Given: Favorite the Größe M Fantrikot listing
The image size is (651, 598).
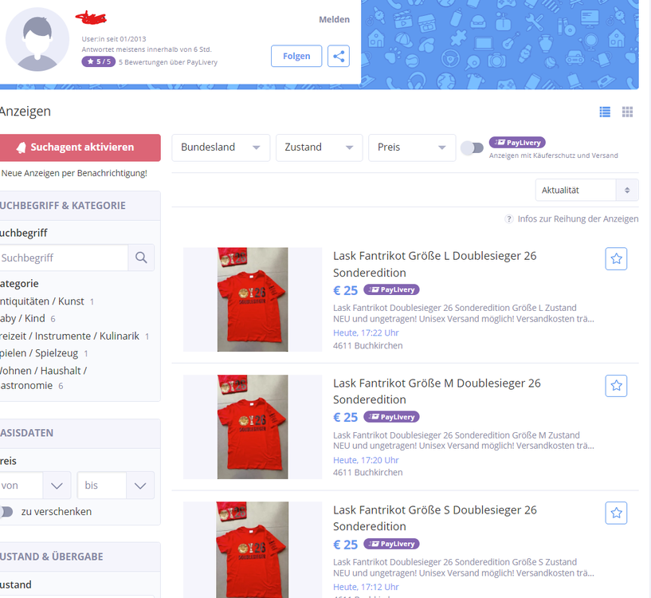Looking at the screenshot, I should tap(616, 386).
